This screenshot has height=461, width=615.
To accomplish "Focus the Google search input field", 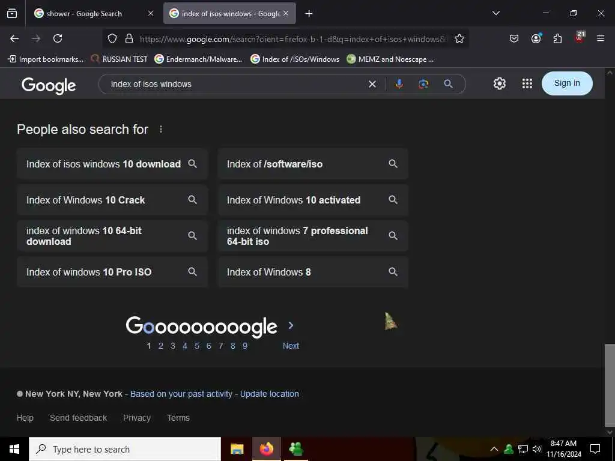I will [x=235, y=84].
